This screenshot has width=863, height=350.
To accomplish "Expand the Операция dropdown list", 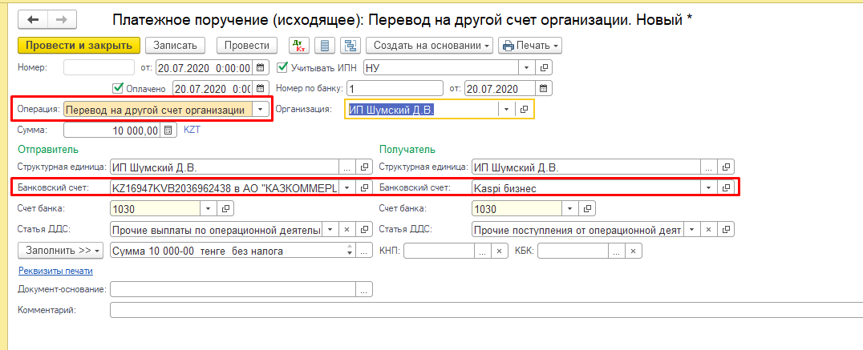I will click(x=261, y=110).
